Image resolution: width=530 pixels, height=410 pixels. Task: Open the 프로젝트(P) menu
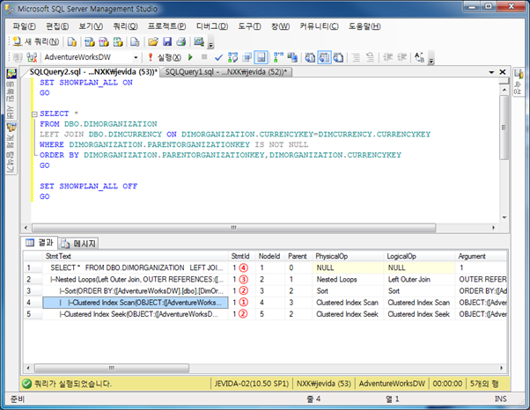167,26
